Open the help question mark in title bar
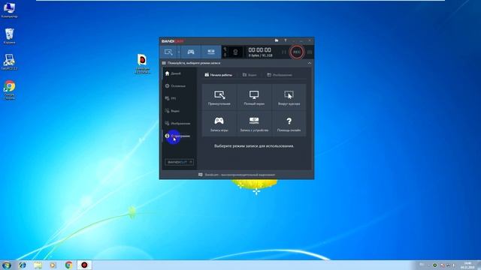Screen dimensions: 481x270 coord(286,40)
